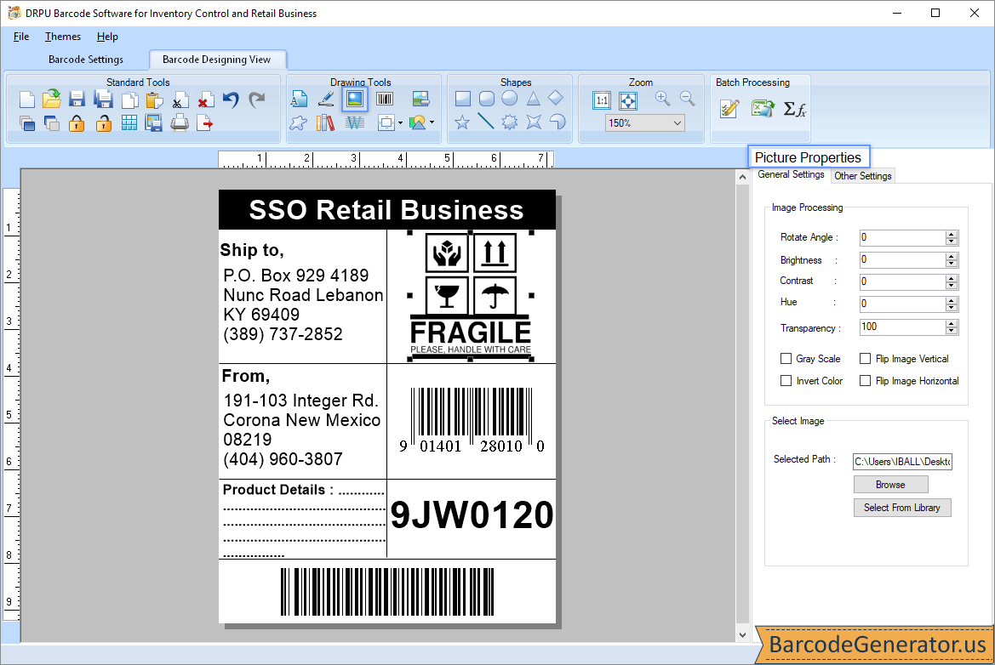Viewport: 995px width, 665px height.
Task: Tick Flip Image Vertical
Action: tap(865, 359)
